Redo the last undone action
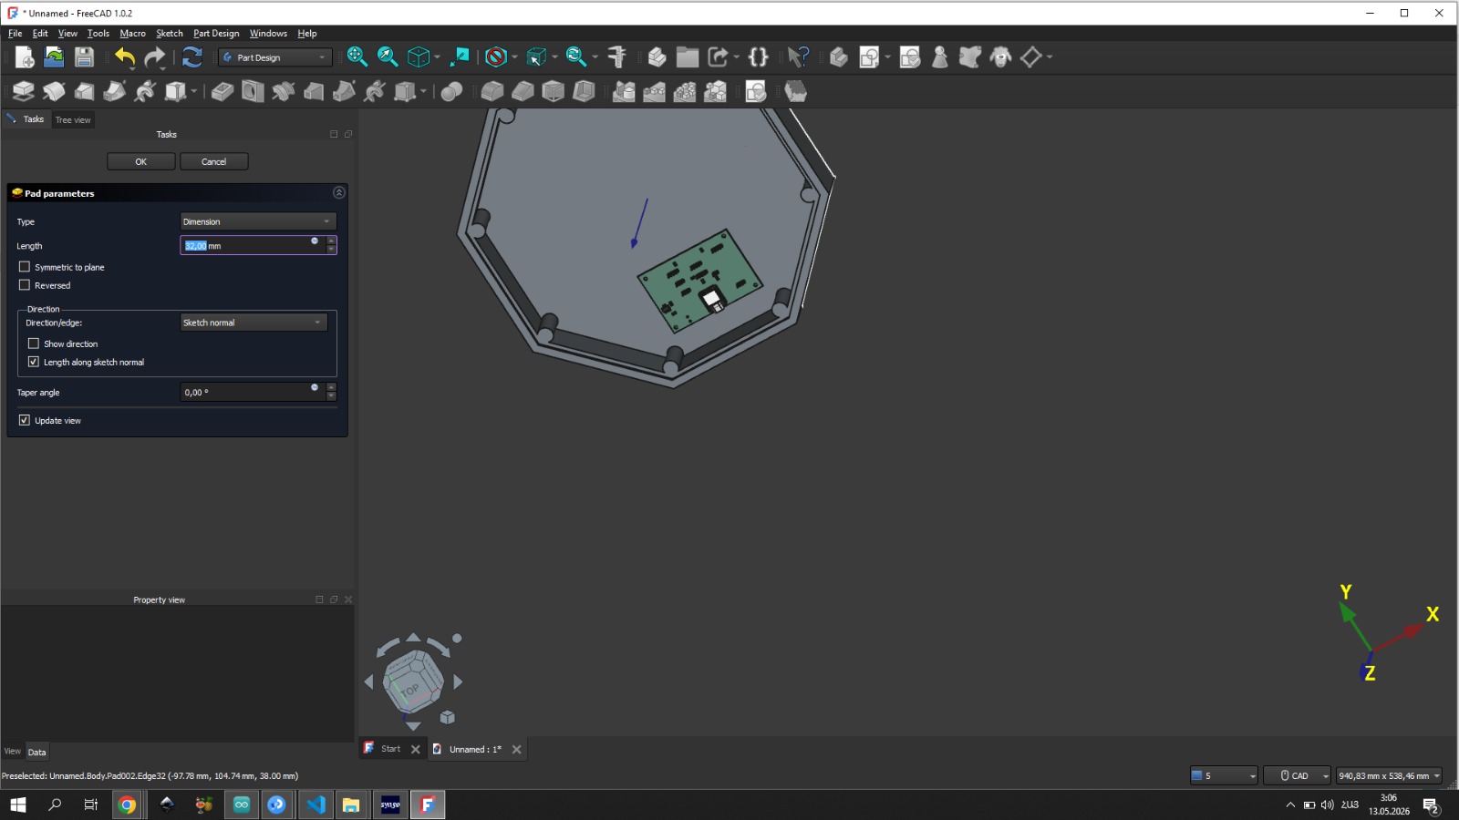Image resolution: width=1459 pixels, height=820 pixels. (154, 57)
